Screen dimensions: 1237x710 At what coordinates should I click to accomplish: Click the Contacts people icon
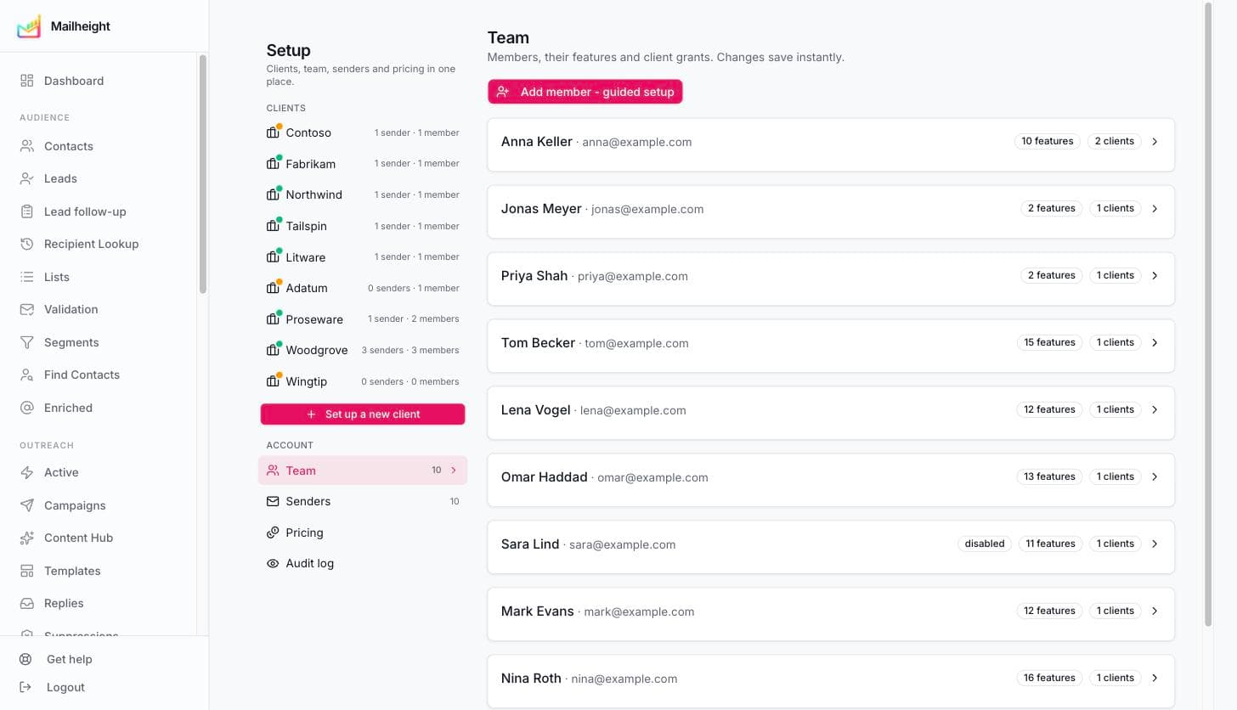click(x=27, y=146)
